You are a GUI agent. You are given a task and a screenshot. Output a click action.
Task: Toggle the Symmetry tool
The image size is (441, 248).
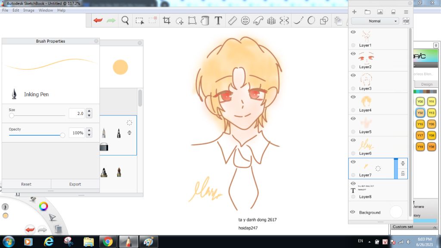point(284,21)
